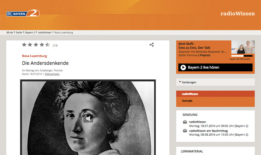
Task: Open Bayern 2 breadcrumb link
Action: tap(30, 33)
